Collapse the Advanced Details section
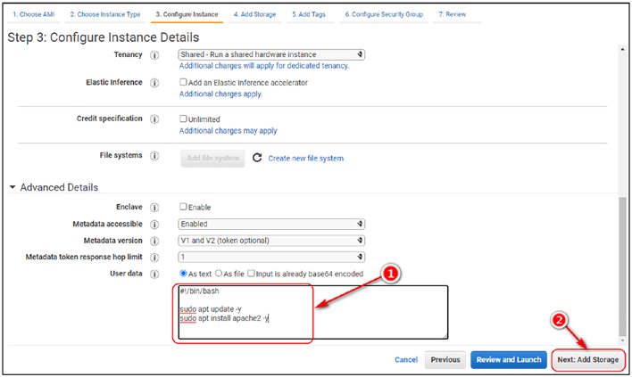 click(12, 187)
